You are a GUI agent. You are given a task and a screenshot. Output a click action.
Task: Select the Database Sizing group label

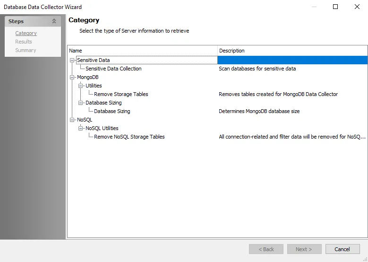point(103,103)
